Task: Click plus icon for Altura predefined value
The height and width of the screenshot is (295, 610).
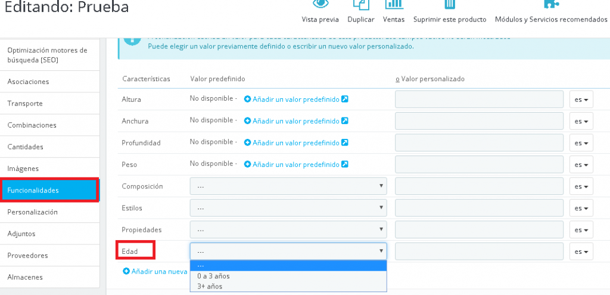Action: (248, 100)
